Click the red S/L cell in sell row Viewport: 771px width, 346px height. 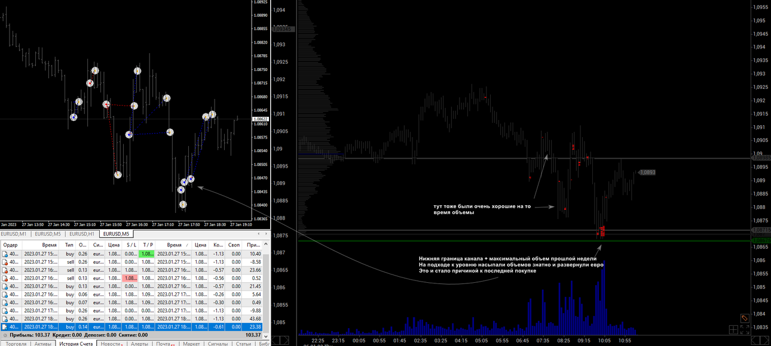point(130,278)
